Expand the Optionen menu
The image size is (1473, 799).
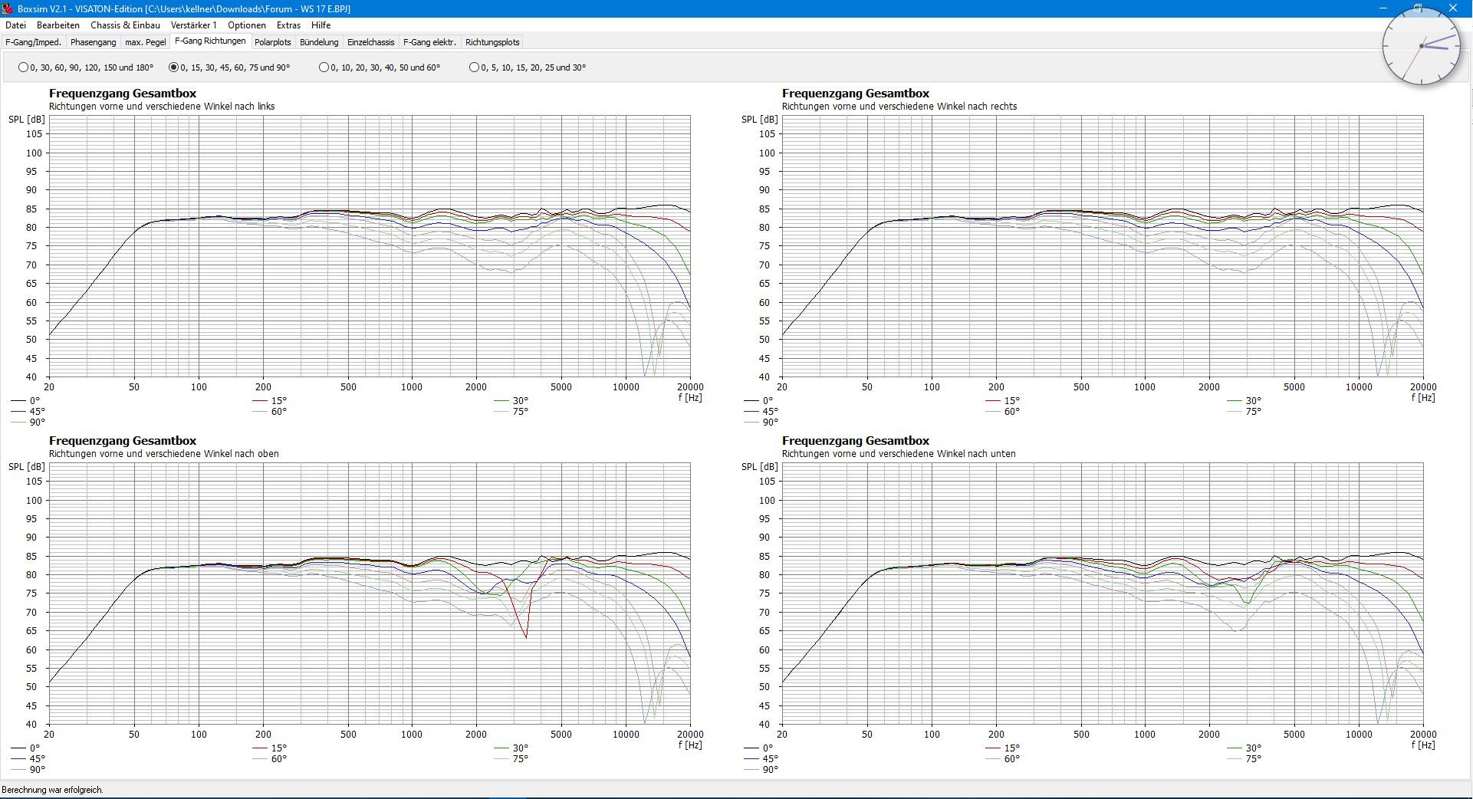(x=246, y=25)
